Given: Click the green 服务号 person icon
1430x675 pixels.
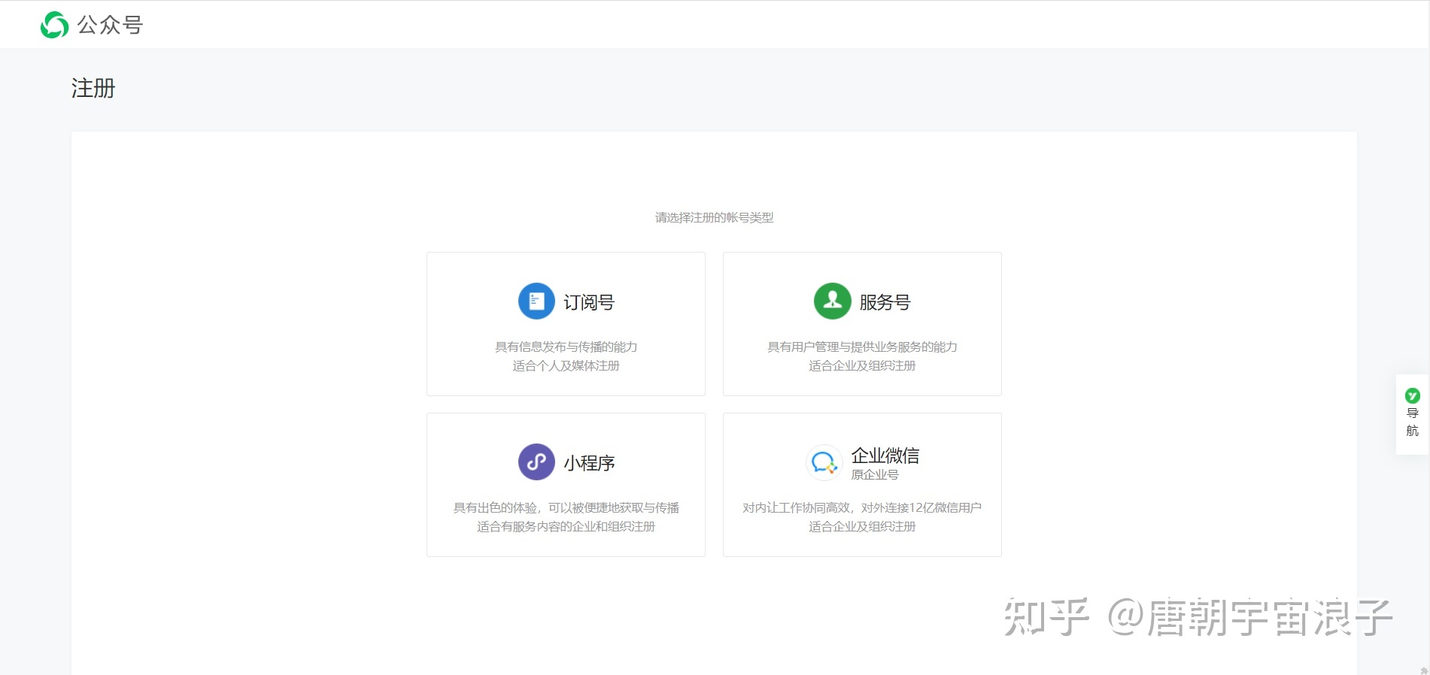Looking at the screenshot, I should [833, 301].
